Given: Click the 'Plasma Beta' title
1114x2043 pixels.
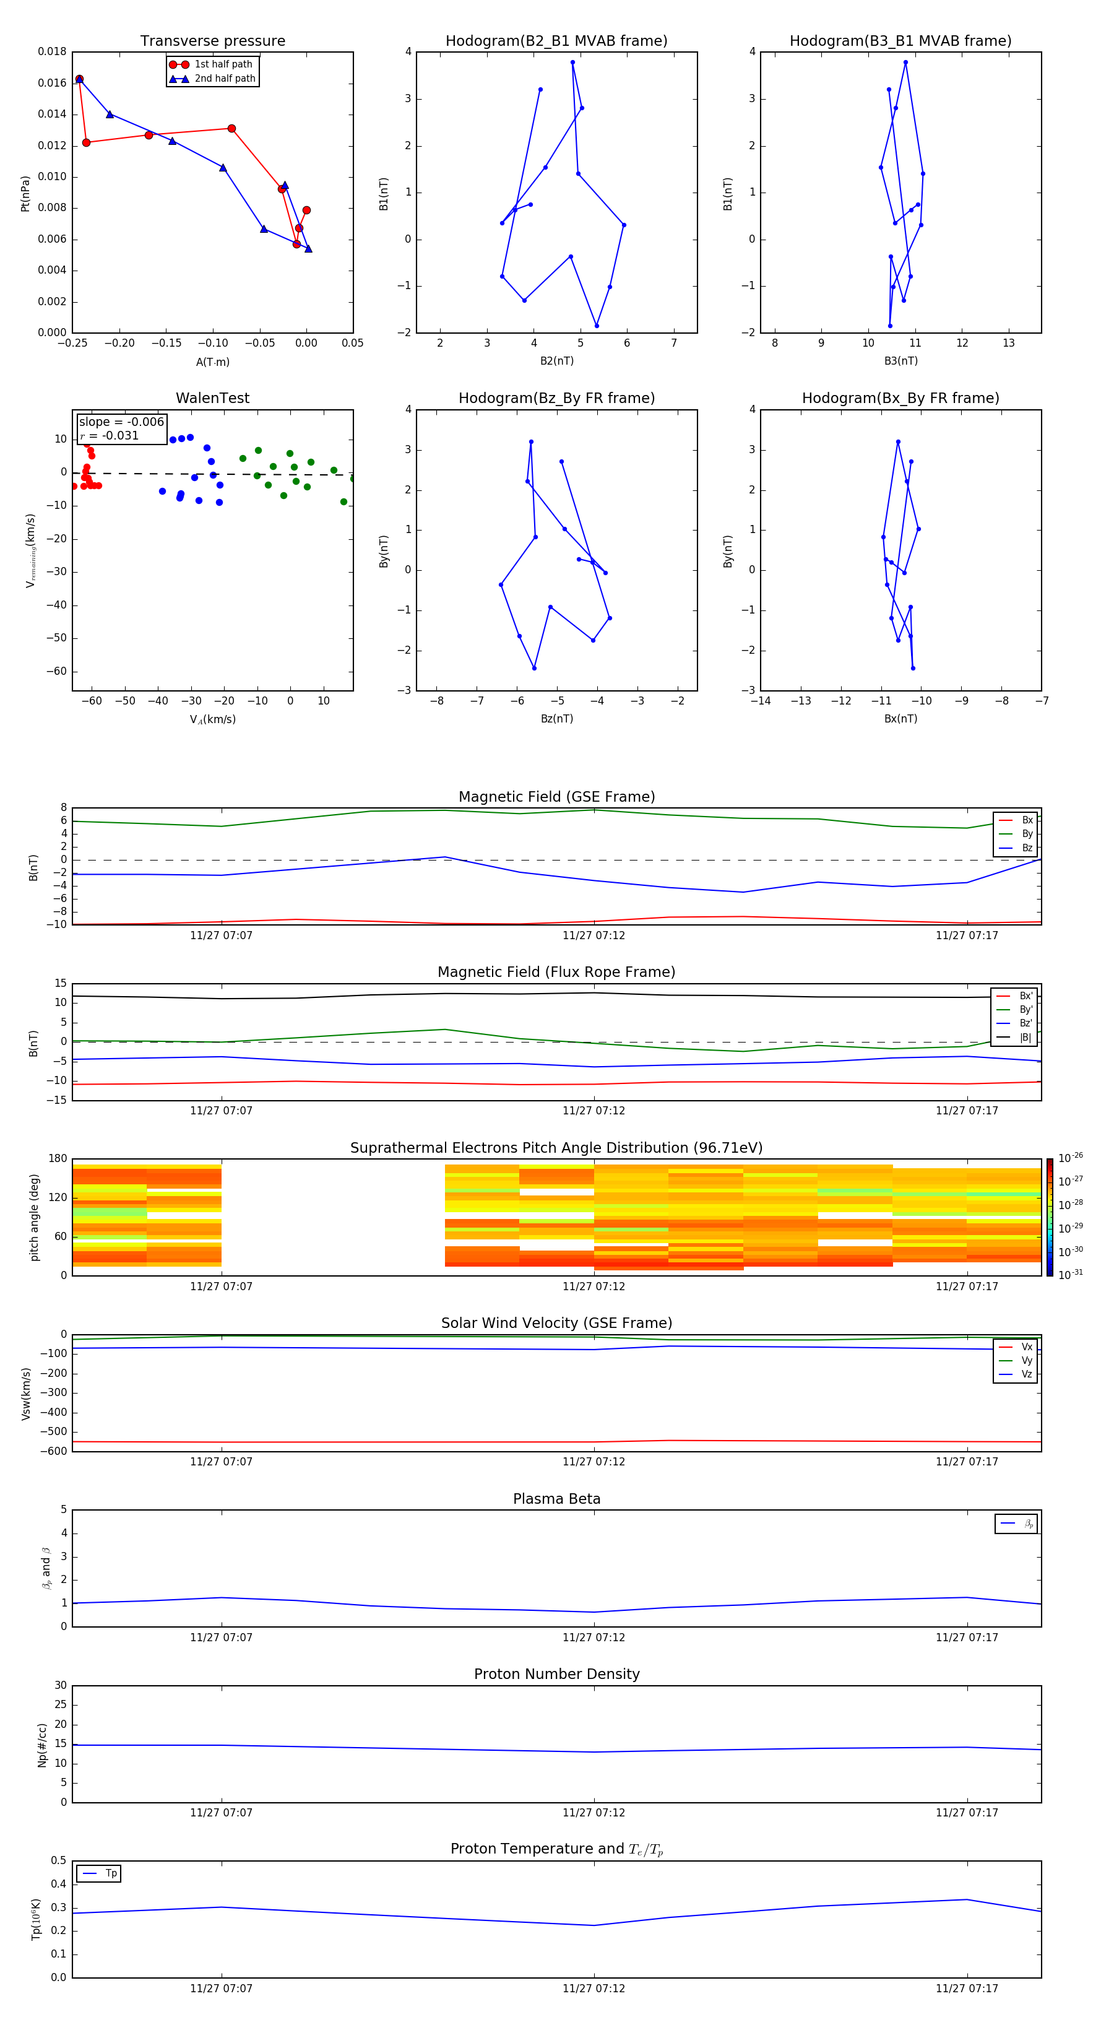Looking at the screenshot, I should point(556,1499).
